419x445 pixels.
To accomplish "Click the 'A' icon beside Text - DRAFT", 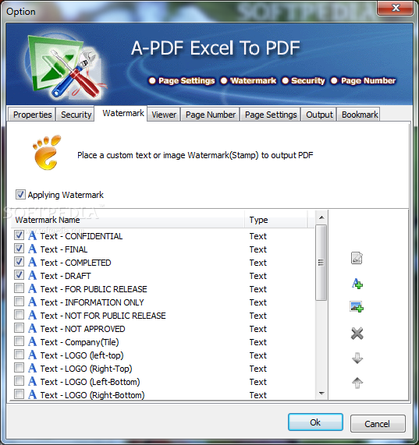I will pyautogui.click(x=33, y=275).
